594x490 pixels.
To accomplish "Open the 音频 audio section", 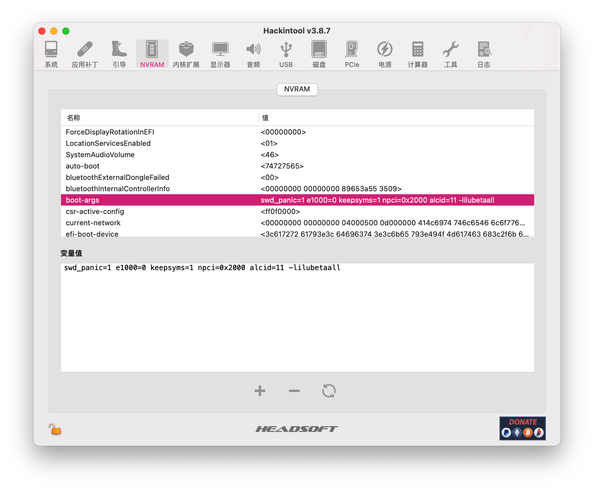I will pyautogui.click(x=254, y=54).
